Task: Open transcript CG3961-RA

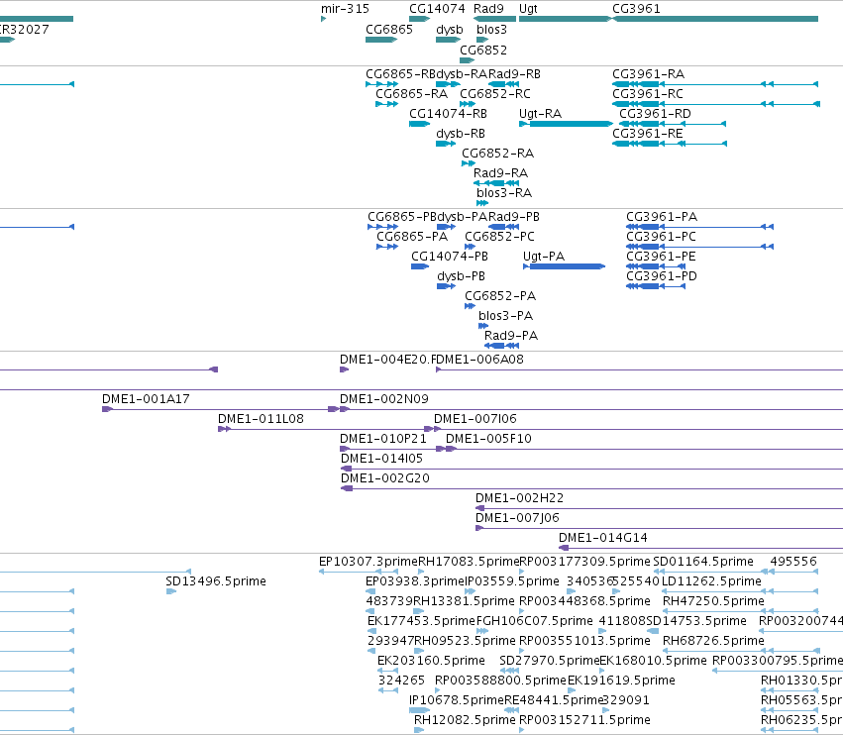Action: tap(648, 73)
